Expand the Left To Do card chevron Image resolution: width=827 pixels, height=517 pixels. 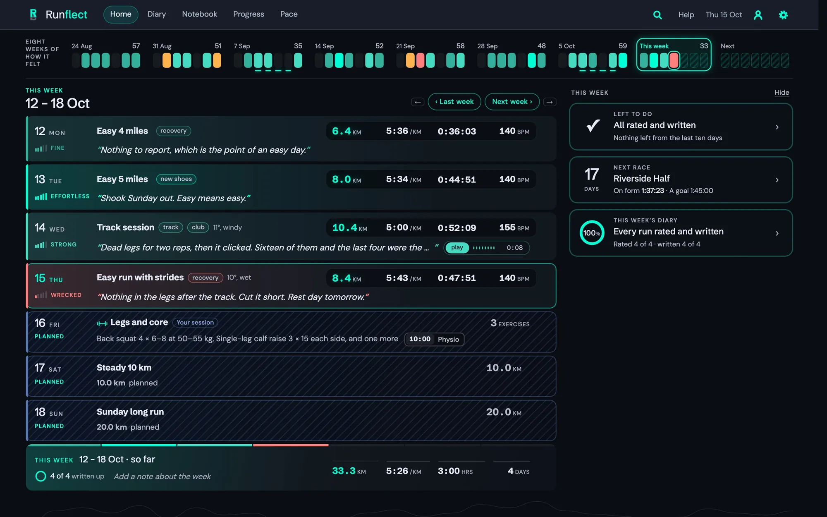[x=777, y=127]
